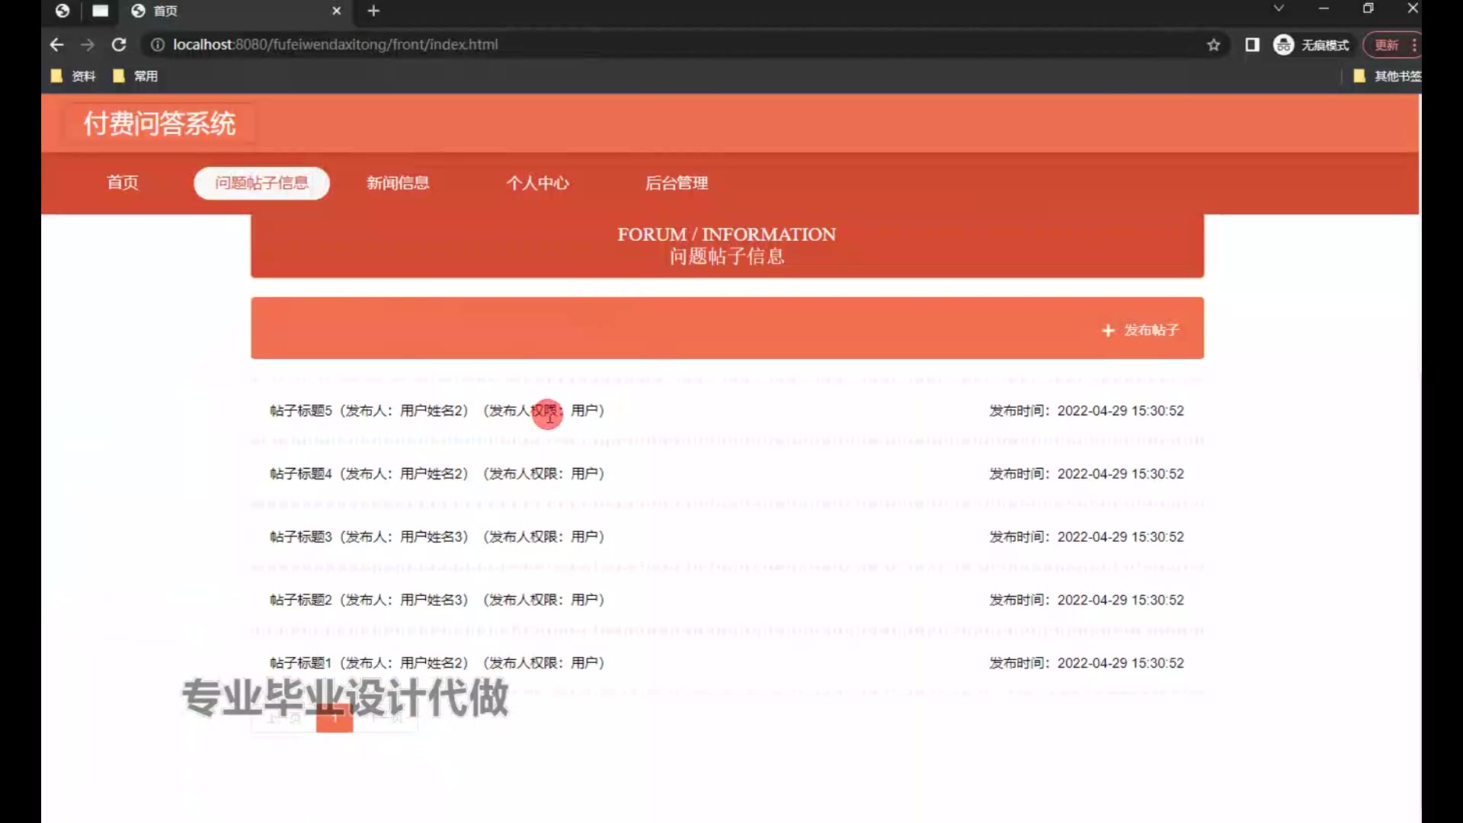
Task: Click the browser back arrow
Action: pos(56,45)
